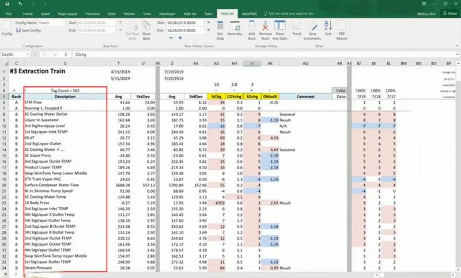Switch to the dataPARC tab
Screen dimensions: 461x278
click(250, 14)
